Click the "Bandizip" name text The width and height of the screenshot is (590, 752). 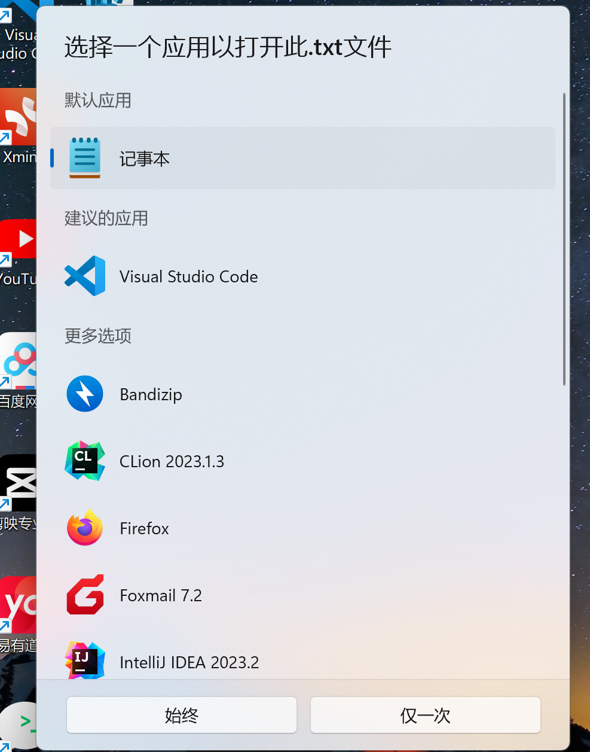point(151,395)
